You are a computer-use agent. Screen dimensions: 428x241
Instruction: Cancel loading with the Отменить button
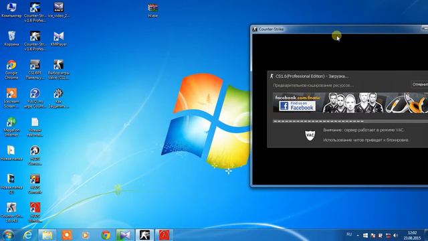coord(420,84)
